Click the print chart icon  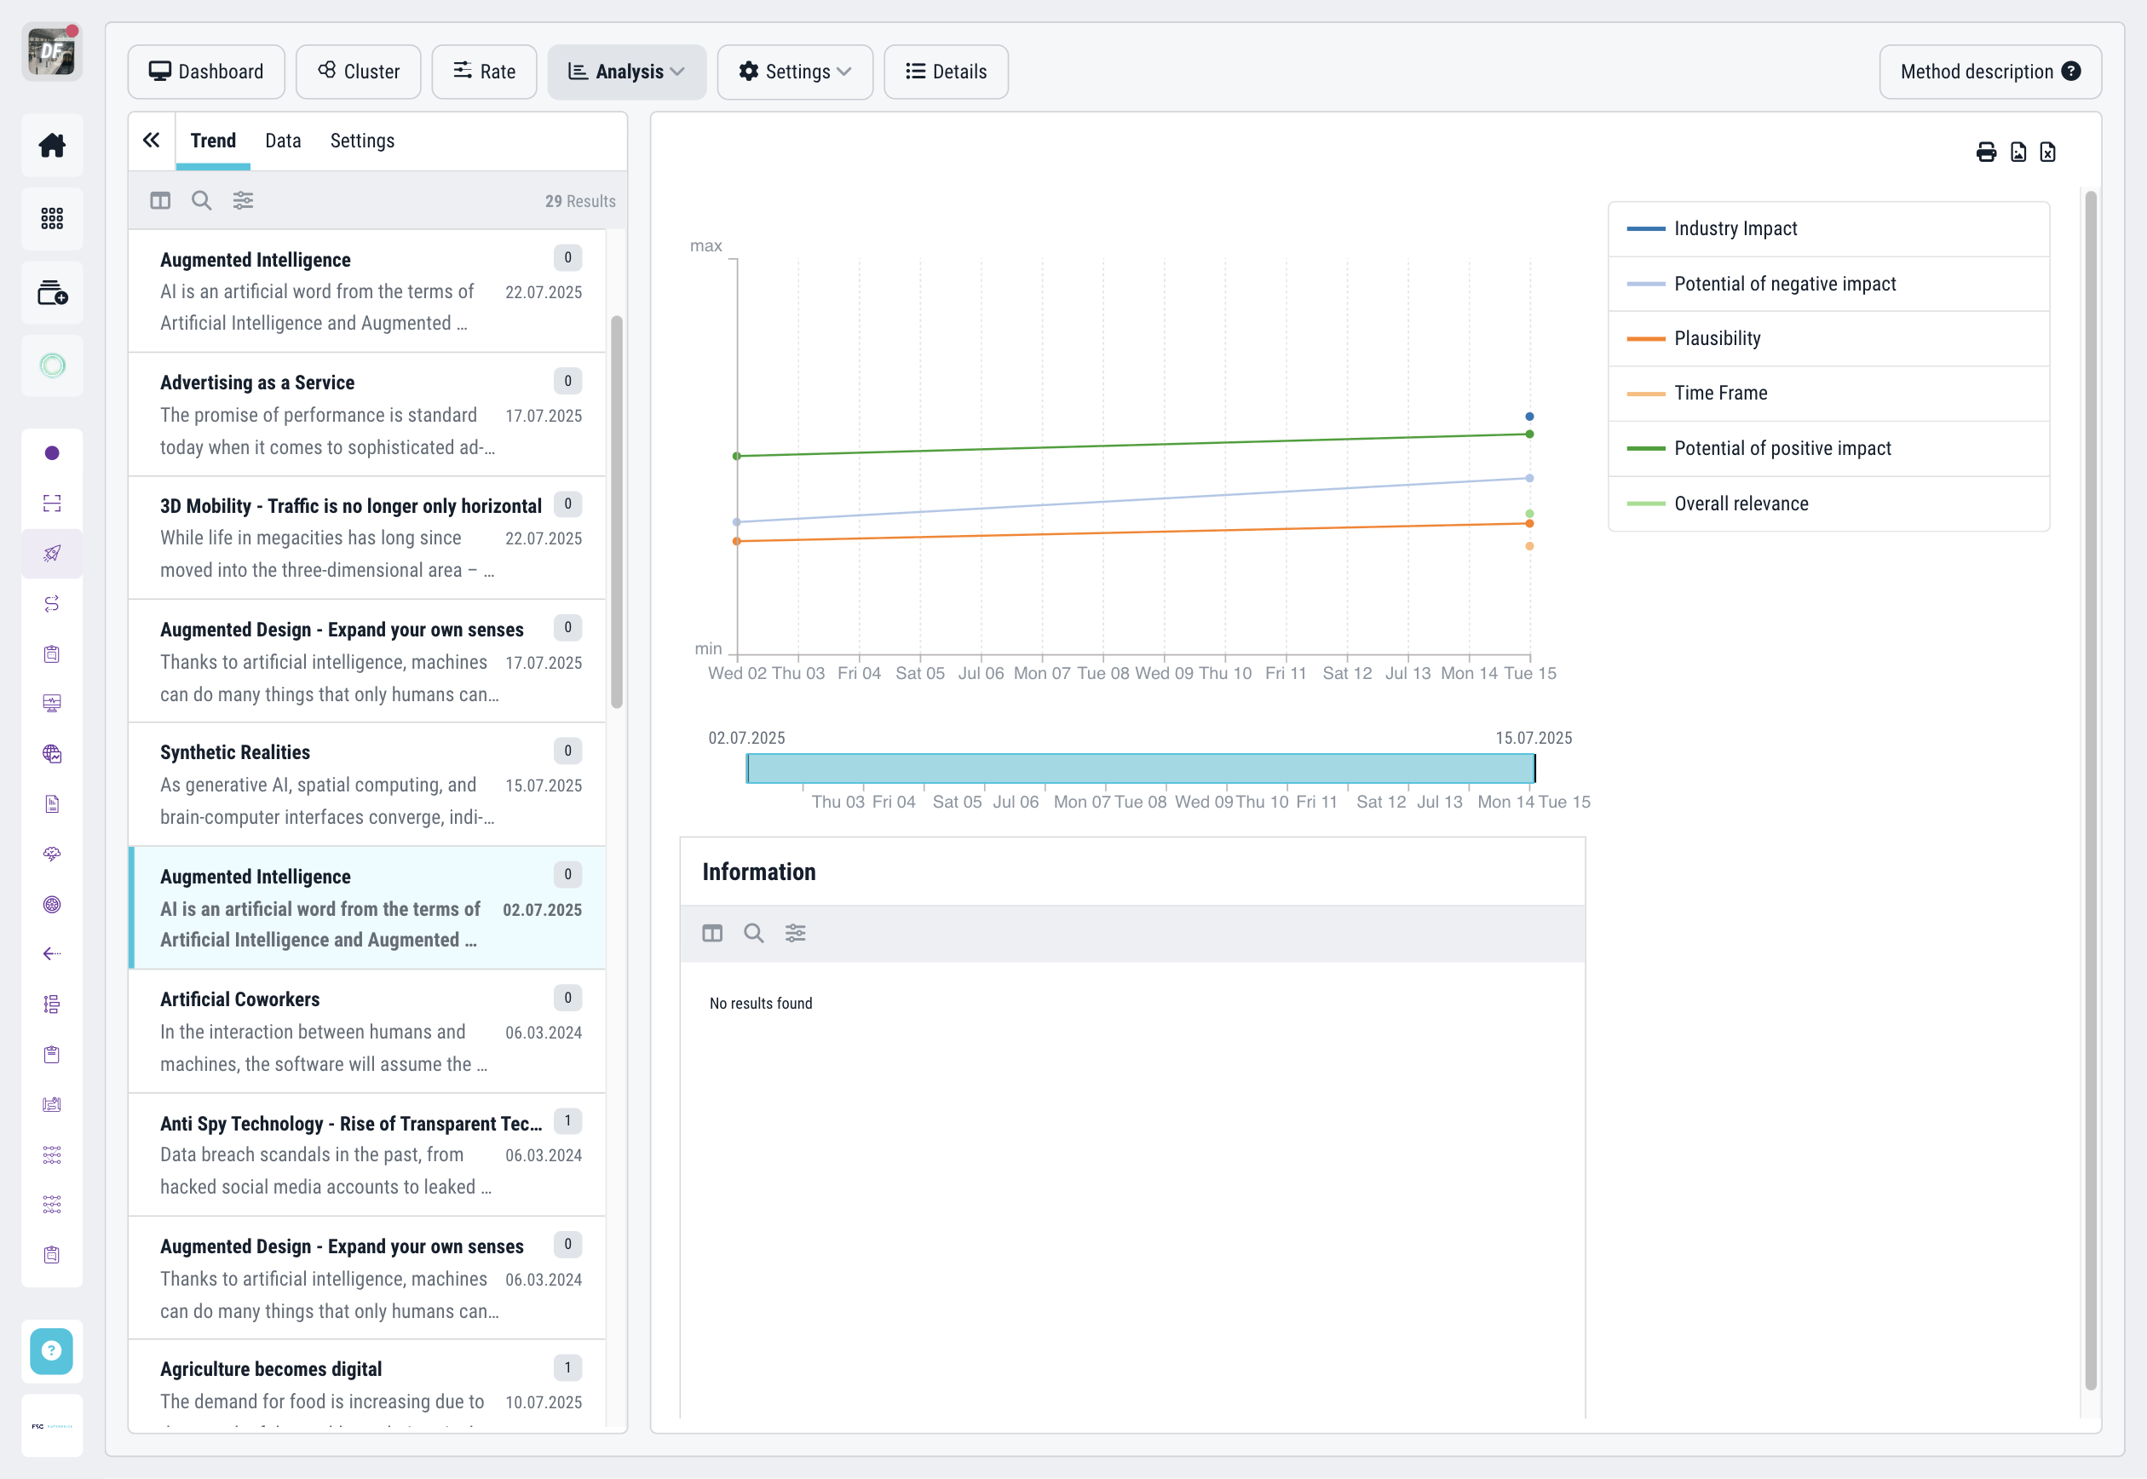1986,152
